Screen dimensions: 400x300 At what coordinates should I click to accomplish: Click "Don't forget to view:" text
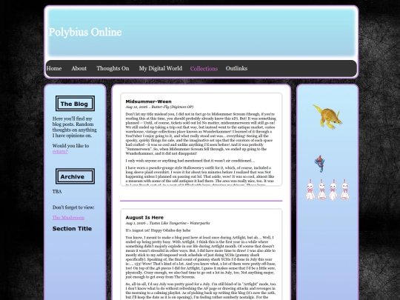pos(73,207)
